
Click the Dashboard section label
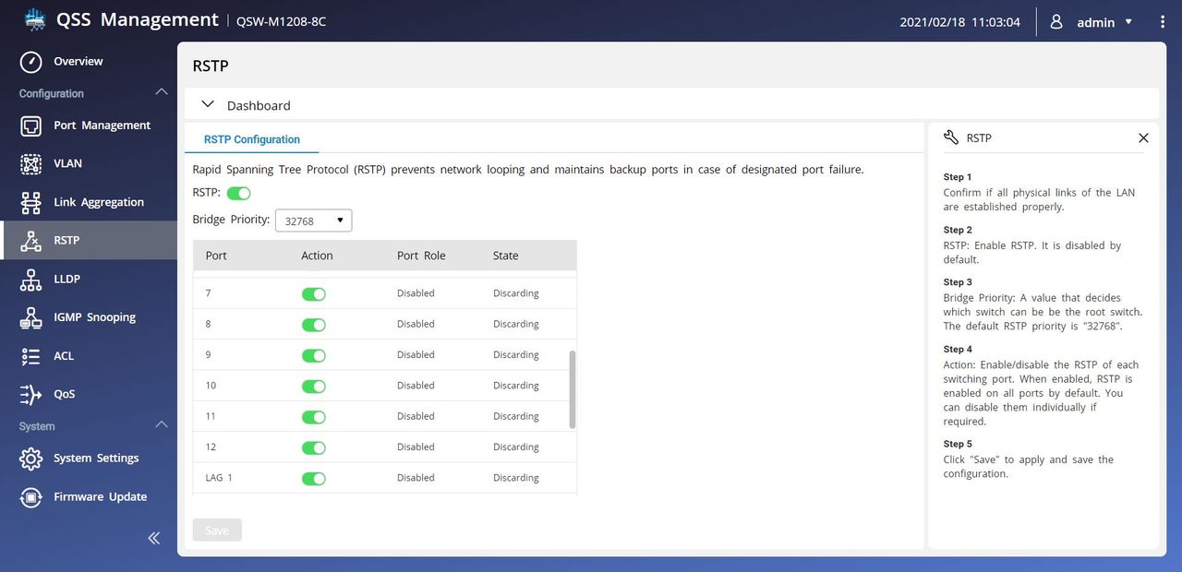259,106
